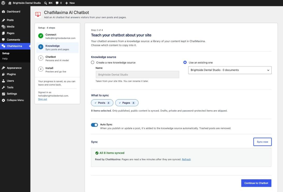283x192 pixels.
Task: Click the 'All 8 items synced' status text
Action: click(112, 153)
